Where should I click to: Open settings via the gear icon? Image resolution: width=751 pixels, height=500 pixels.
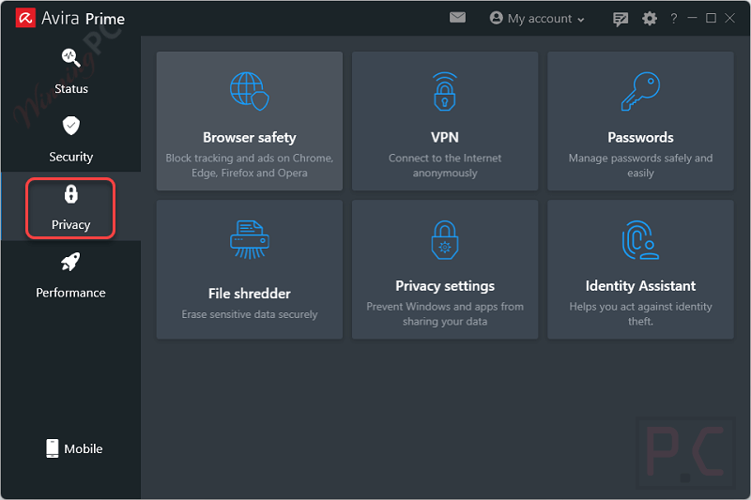[650, 19]
